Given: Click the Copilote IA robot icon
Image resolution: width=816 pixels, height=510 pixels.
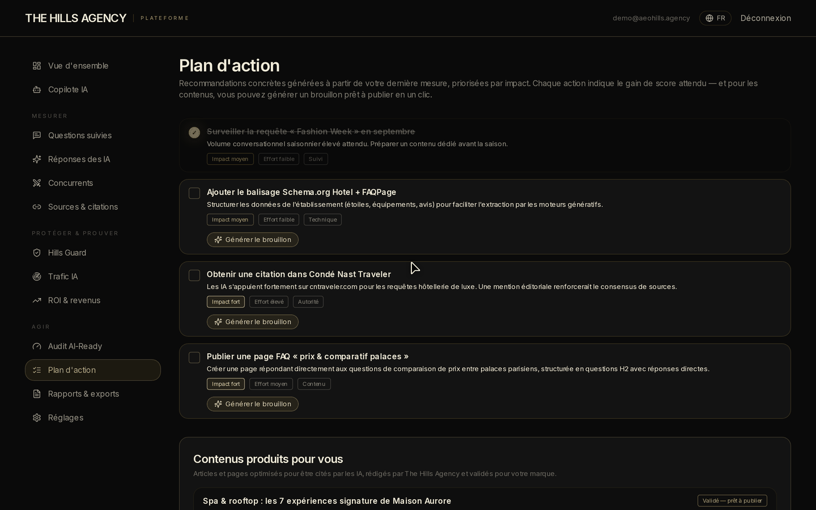Looking at the screenshot, I should click(x=37, y=90).
